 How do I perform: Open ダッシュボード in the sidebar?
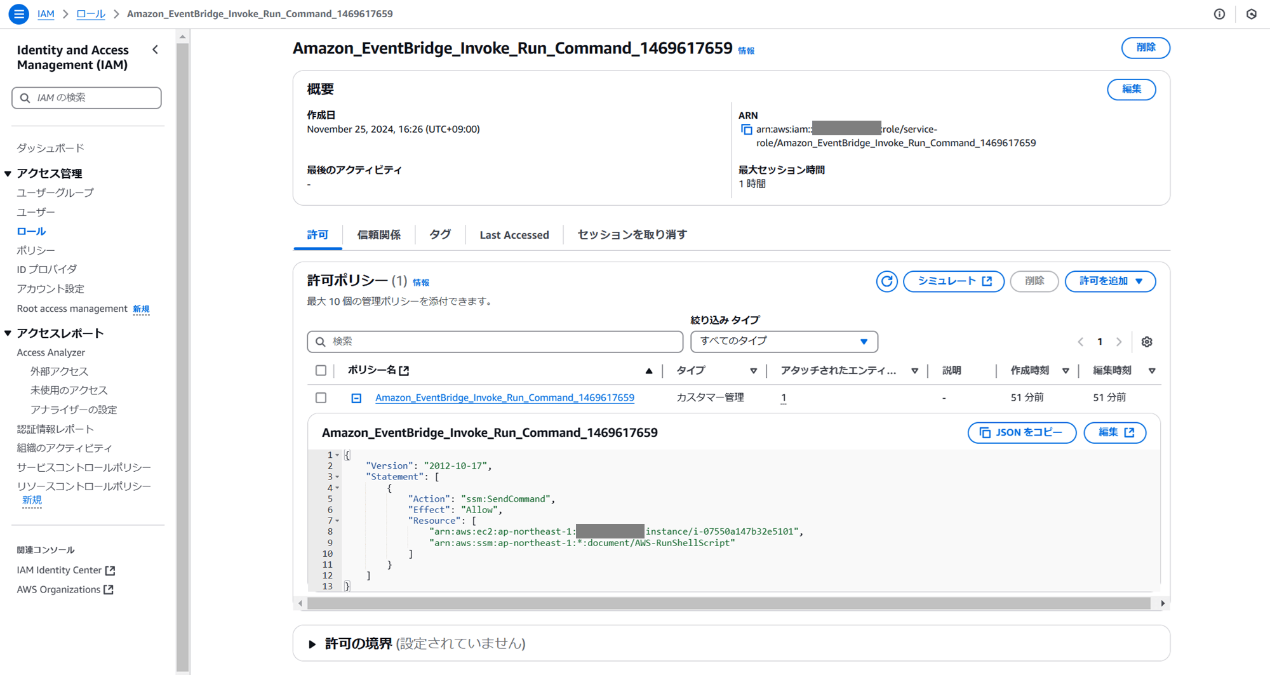click(50, 148)
